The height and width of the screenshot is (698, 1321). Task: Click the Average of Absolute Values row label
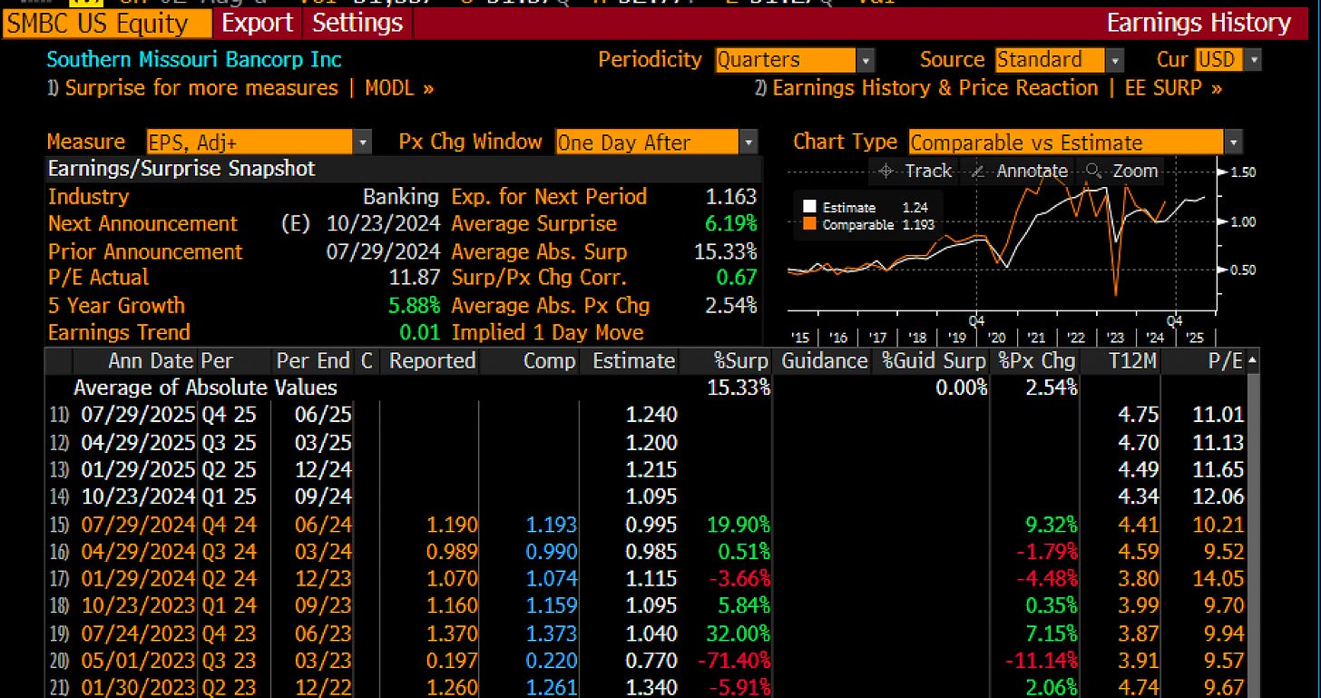tap(205, 388)
